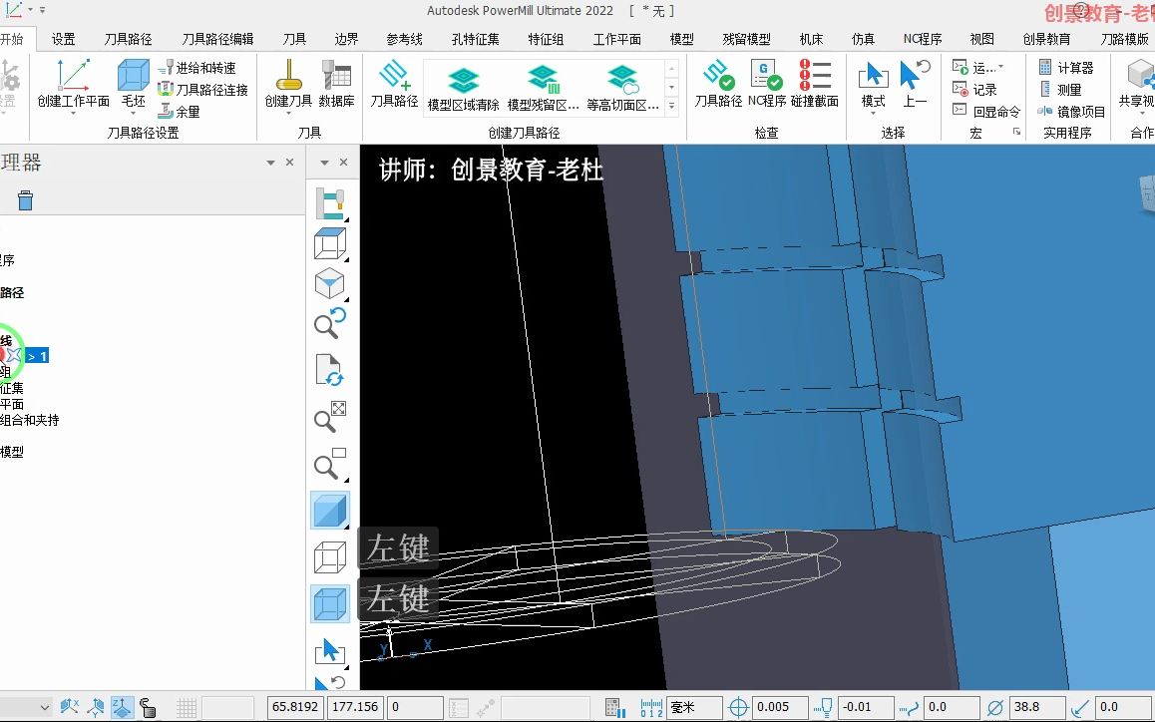The image size is (1155, 722).
Task: Click the refresh document icon
Action: [330, 370]
